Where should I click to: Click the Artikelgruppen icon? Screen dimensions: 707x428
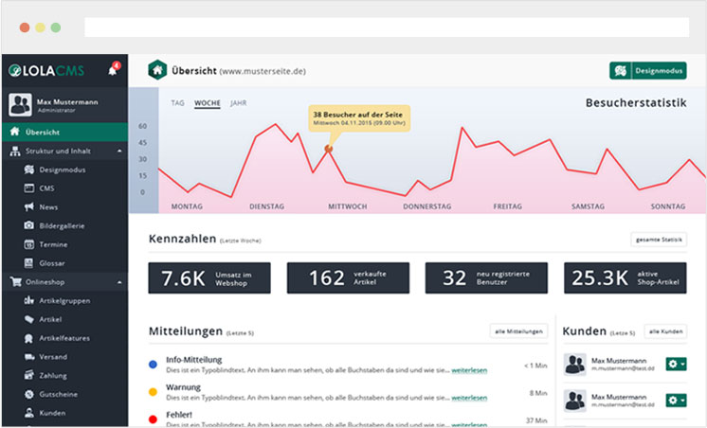(x=28, y=300)
